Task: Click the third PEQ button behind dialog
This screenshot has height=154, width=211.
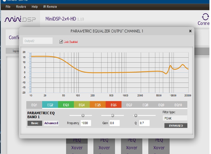Action: pos(132,140)
